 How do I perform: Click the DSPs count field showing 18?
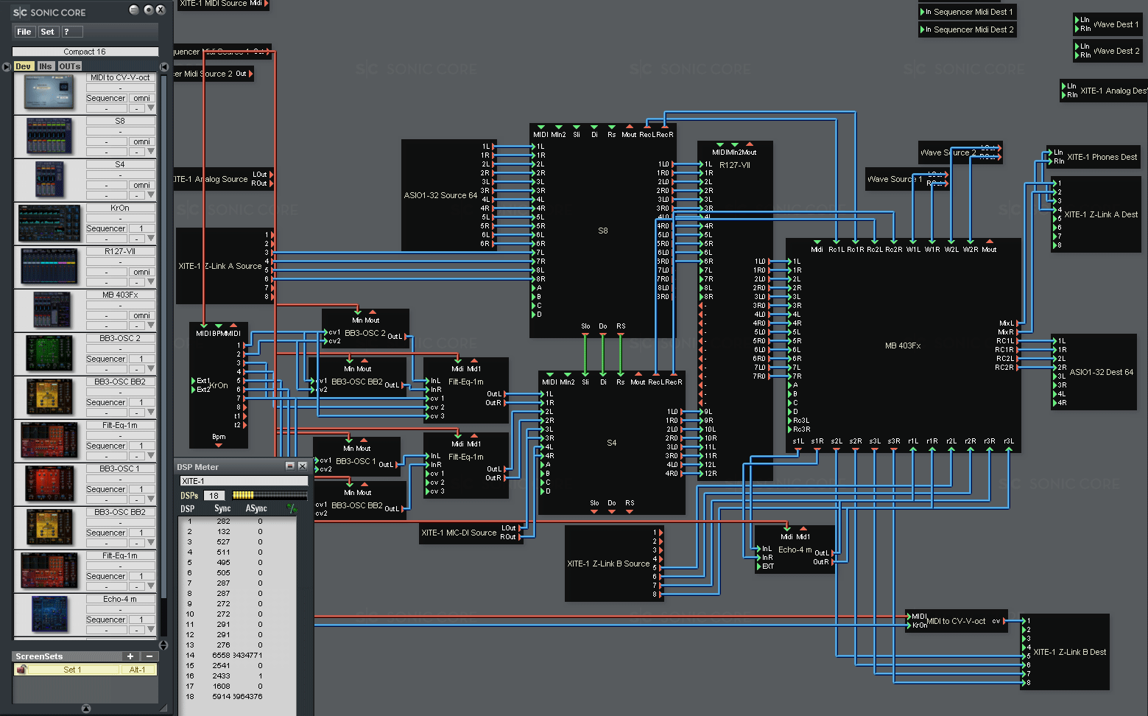click(214, 496)
